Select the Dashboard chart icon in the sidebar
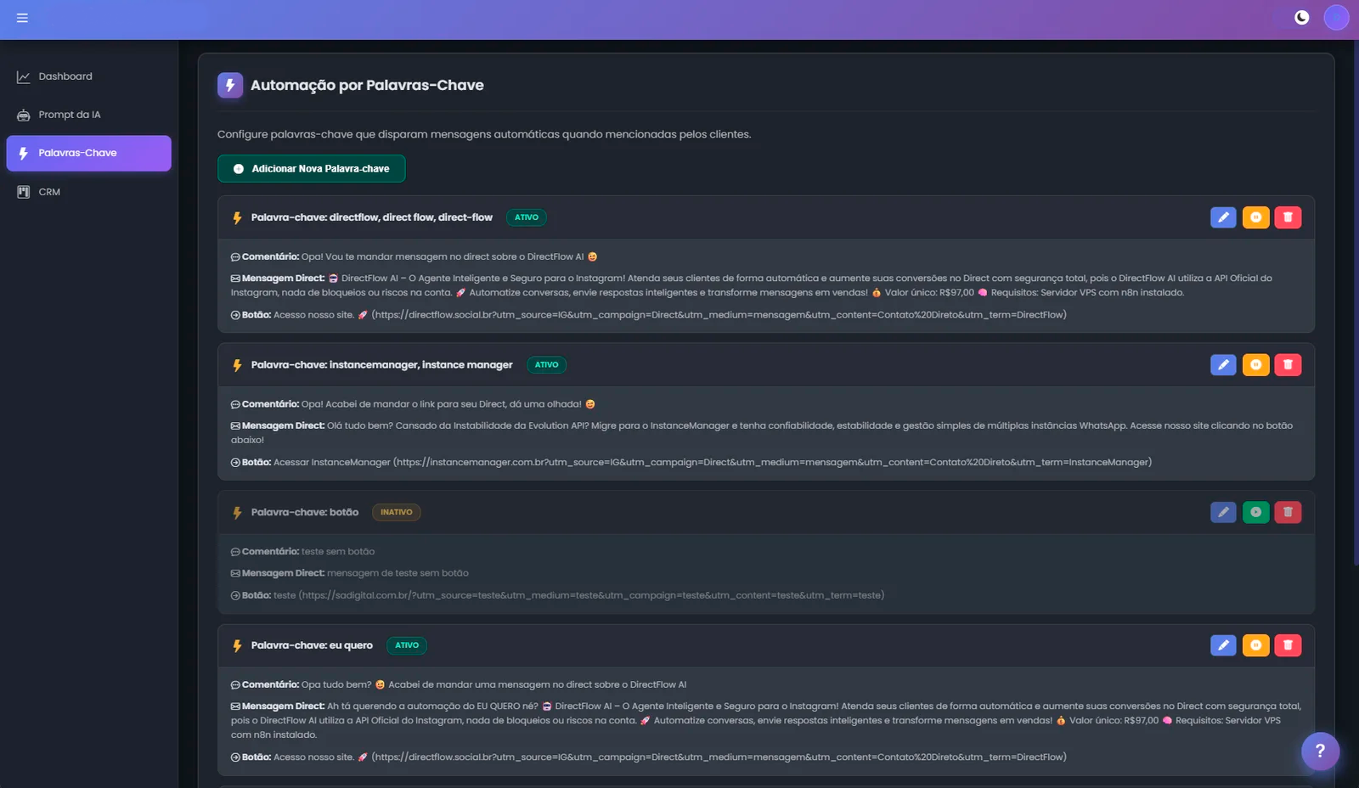The height and width of the screenshot is (788, 1359). coord(24,76)
